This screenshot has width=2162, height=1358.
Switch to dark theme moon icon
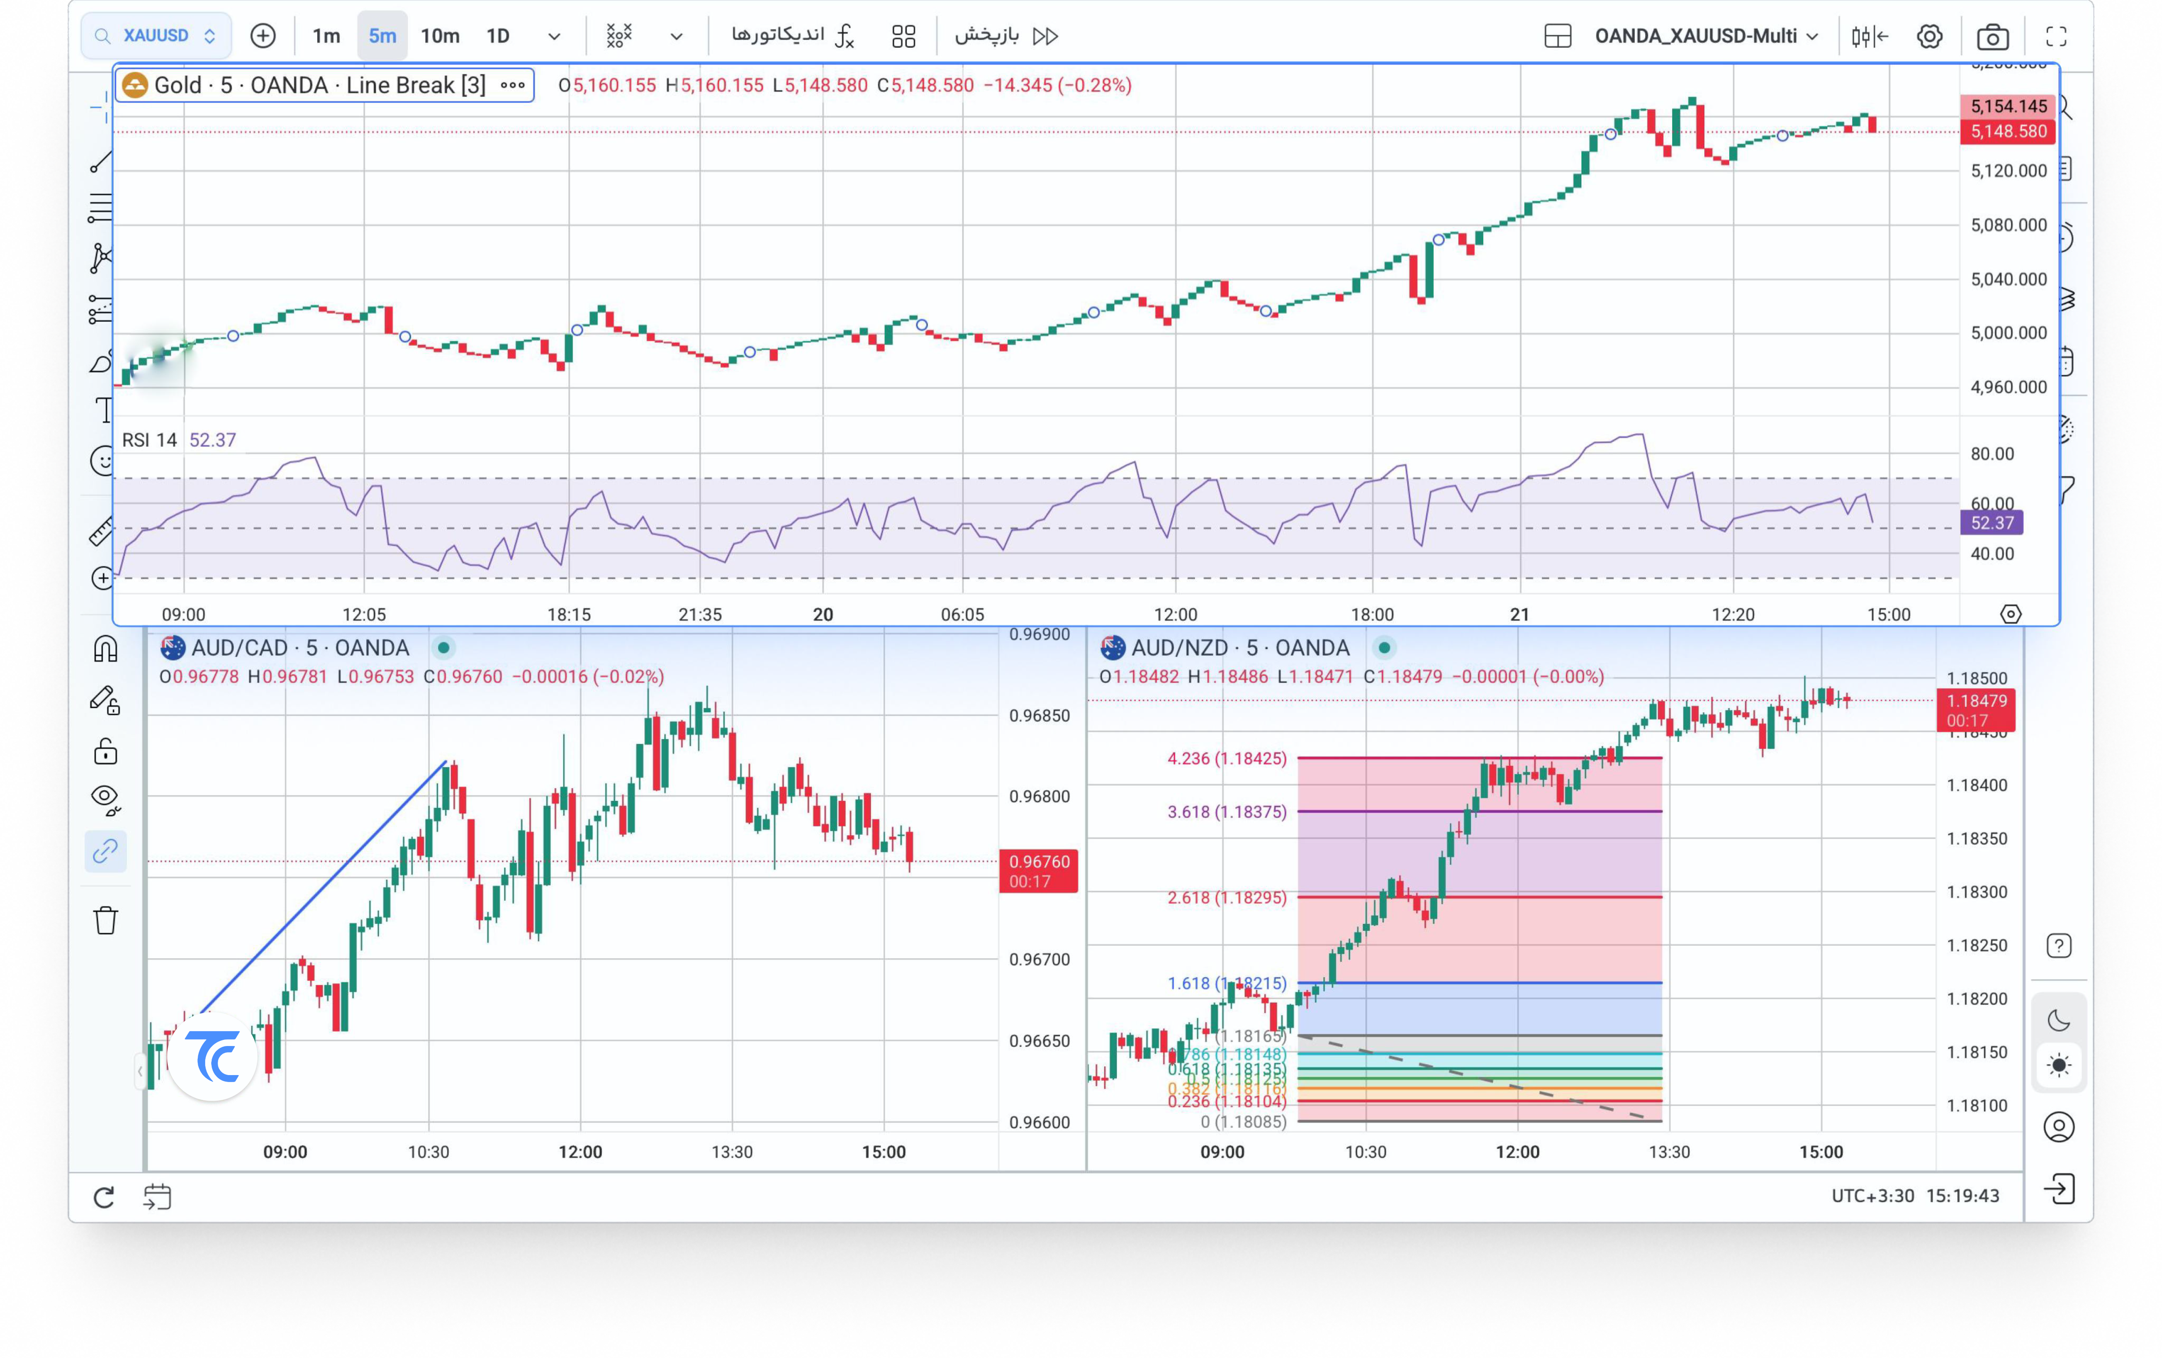click(x=2059, y=1020)
